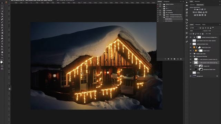Click the delete action trash icon
Screen dimensions: 221x124
181,59
